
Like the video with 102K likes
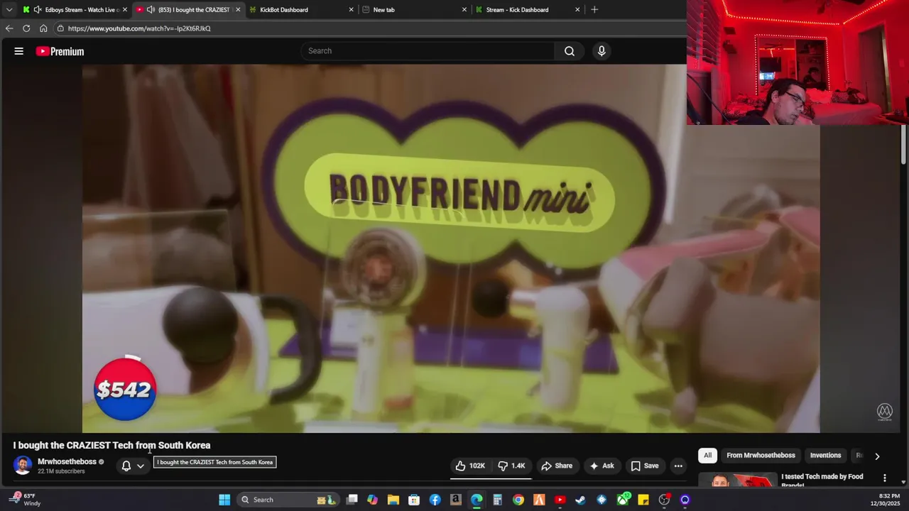click(470, 466)
